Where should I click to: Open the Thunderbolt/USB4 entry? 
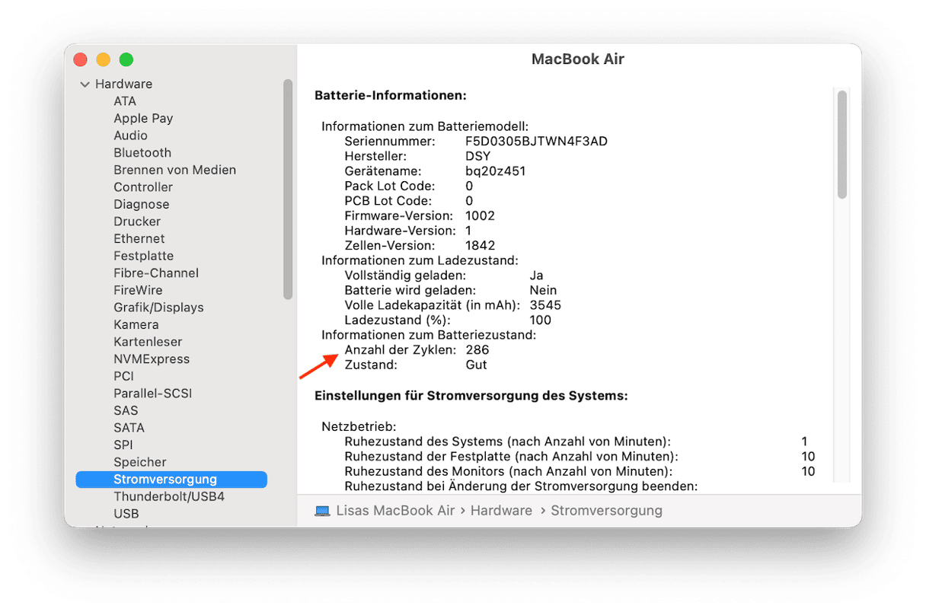169,496
